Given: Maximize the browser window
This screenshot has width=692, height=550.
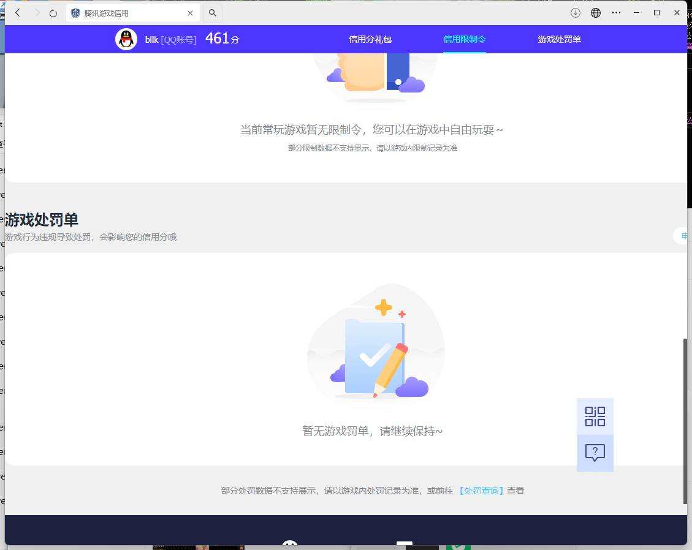Looking at the screenshot, I should click(x=656, y=13).
